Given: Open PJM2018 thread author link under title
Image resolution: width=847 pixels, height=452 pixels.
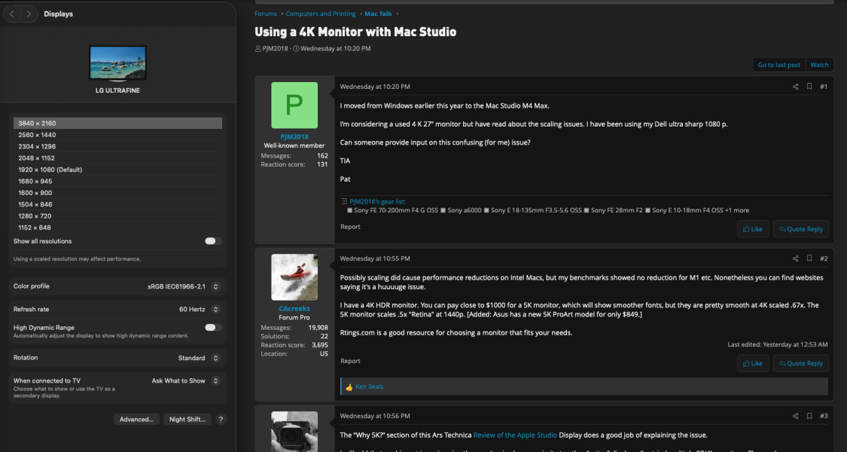Looking at the screenshot, I should click(275, 49).
